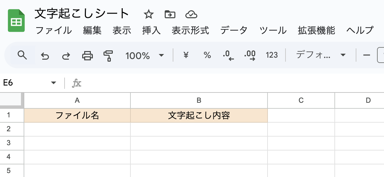Open the ファイル menu
This screenshot has height=177, width=384.
pos(54,30)
